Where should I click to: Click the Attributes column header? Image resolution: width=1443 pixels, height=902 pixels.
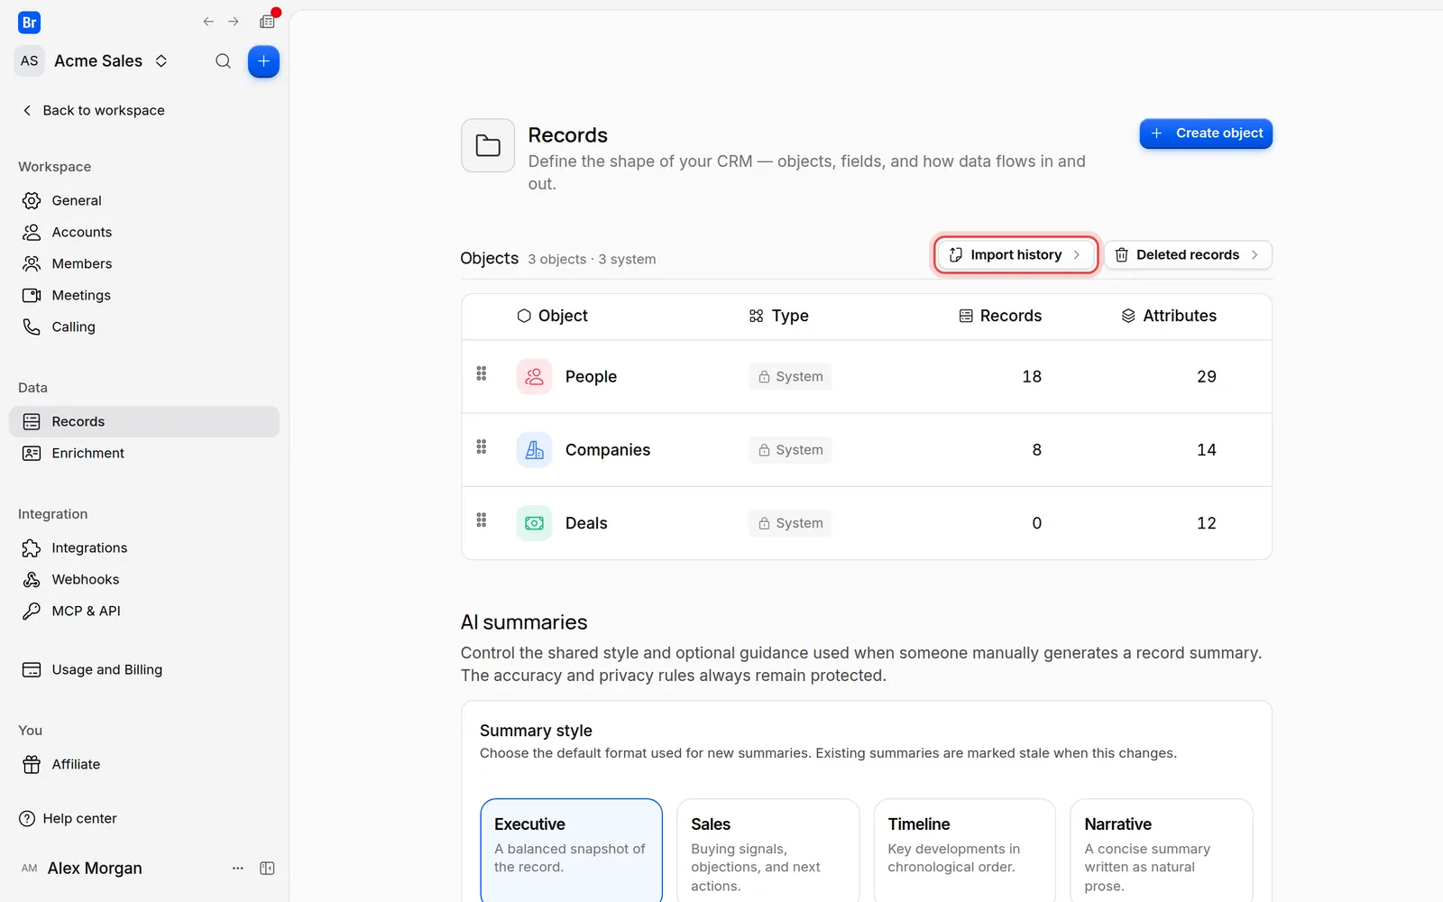click(x=1169, y=316)
